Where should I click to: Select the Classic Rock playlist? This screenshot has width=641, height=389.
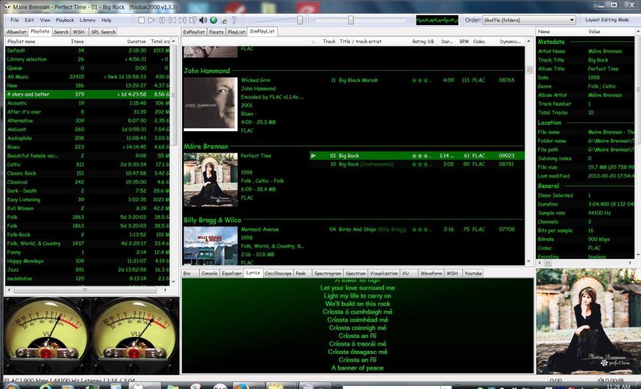[22, 173]
